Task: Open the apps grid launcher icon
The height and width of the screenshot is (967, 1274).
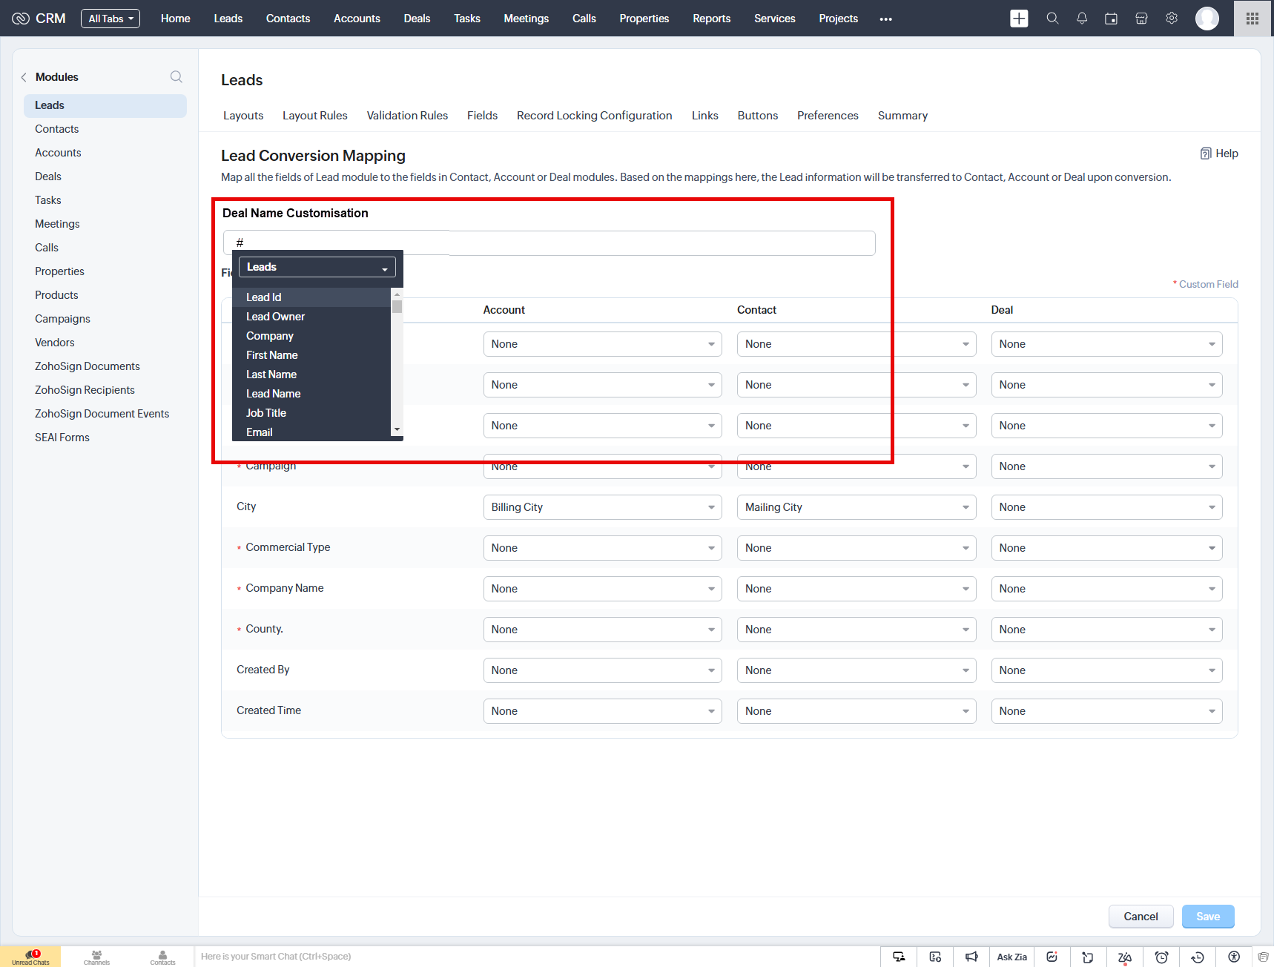Action: pos(1252,19)
